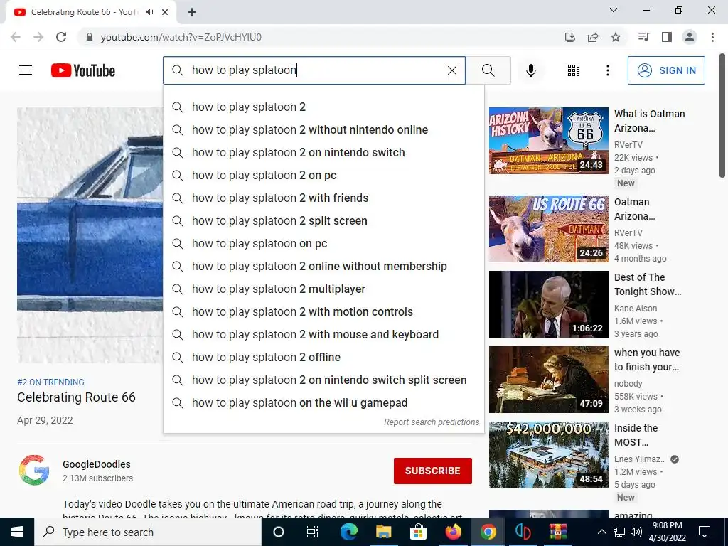The height and width of the screenshot is (546, 728).
Task: Go back in browser history
Action: (x=16, y=37)
